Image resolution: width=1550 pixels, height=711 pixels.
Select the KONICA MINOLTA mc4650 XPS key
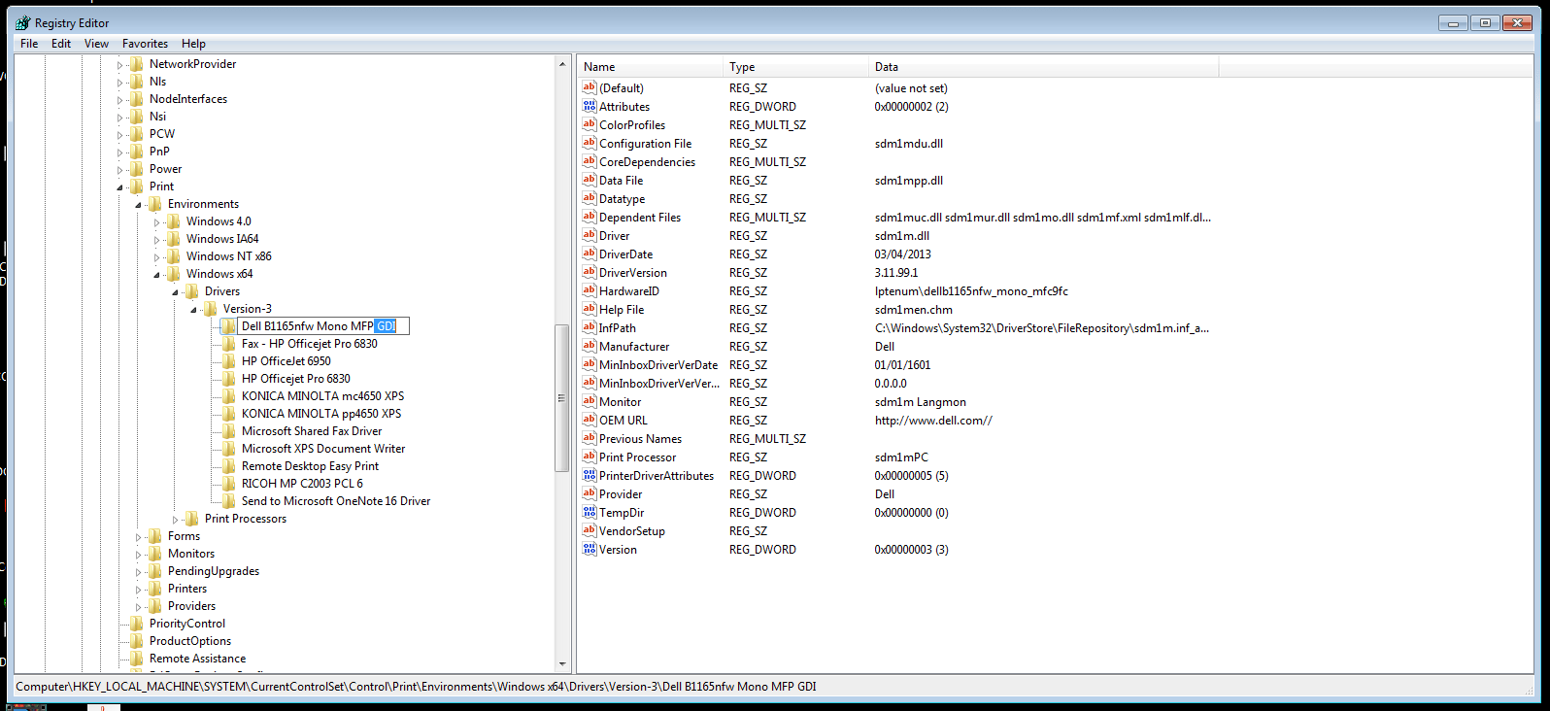pyautogui.click(x=322, y=396)
